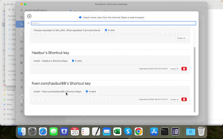
Task: Click the Imported at 2024-05-23 timestamp
Action: point(153,69)
